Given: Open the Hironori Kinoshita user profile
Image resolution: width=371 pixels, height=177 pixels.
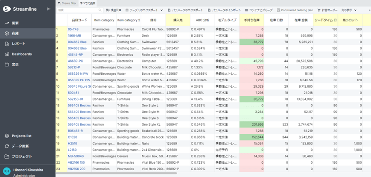Looking at the screenshot, I should point(27,169).
